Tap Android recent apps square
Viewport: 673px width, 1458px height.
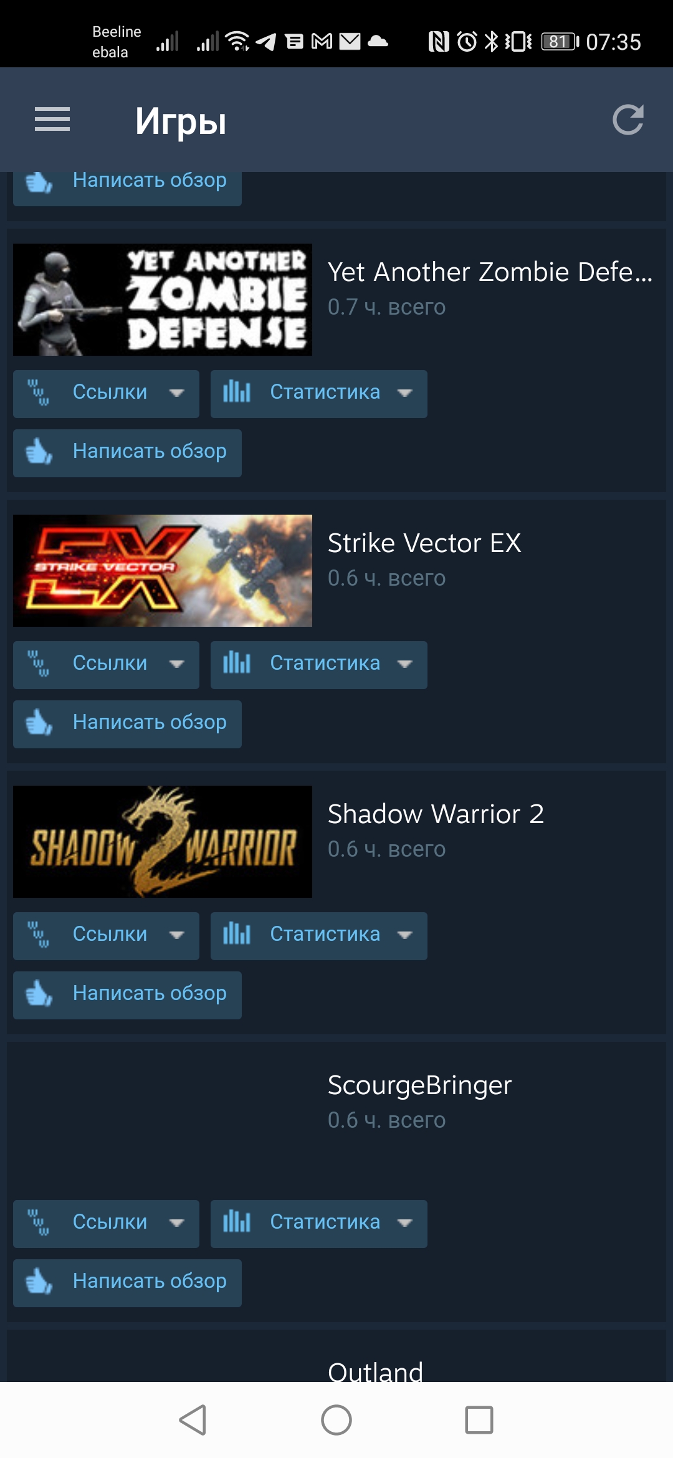point(479,1420)
